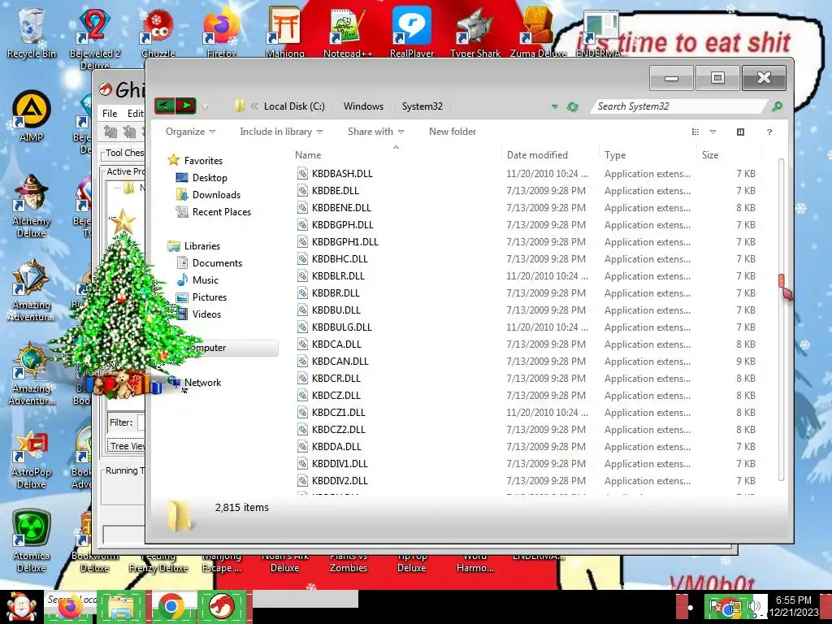The image size is (832, 624).
Task: Open Atomica Deluxe desktop shortcut
Action: click(32, 541)
